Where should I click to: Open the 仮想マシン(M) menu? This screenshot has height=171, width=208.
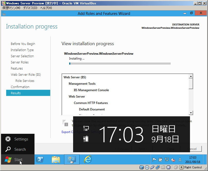11,8
